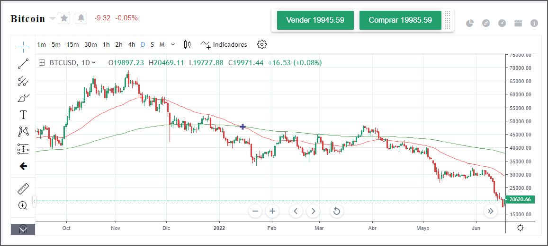Set a price alert with bell icon

pos(81,18)
